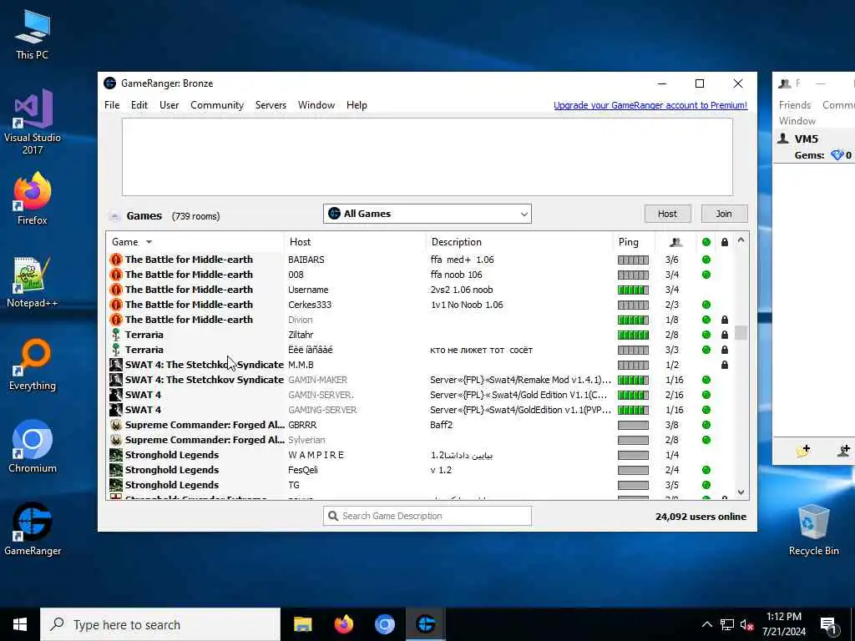Viewport: 855px width, 641px height.
Task: Click the players count column header icon
Action: [x=675, y=242]
